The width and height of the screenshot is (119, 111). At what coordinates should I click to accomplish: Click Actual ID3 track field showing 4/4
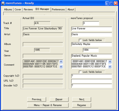point(42,23)
